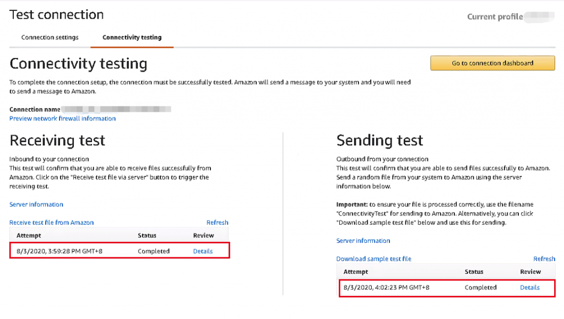Refresh the Receiving test attempts table
The height and width of the screenshot is (319, 564).
tap(217, 223)
